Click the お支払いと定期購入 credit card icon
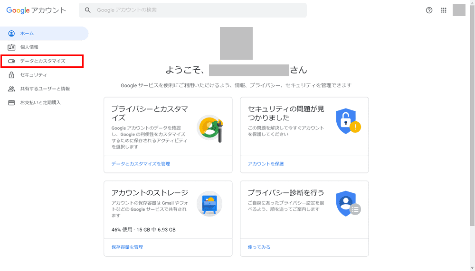Screen dimensions: 475x271 click(11, 103)
